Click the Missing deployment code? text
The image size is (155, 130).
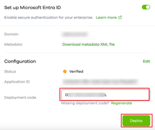pyautogui.click(x=85, y=103)
